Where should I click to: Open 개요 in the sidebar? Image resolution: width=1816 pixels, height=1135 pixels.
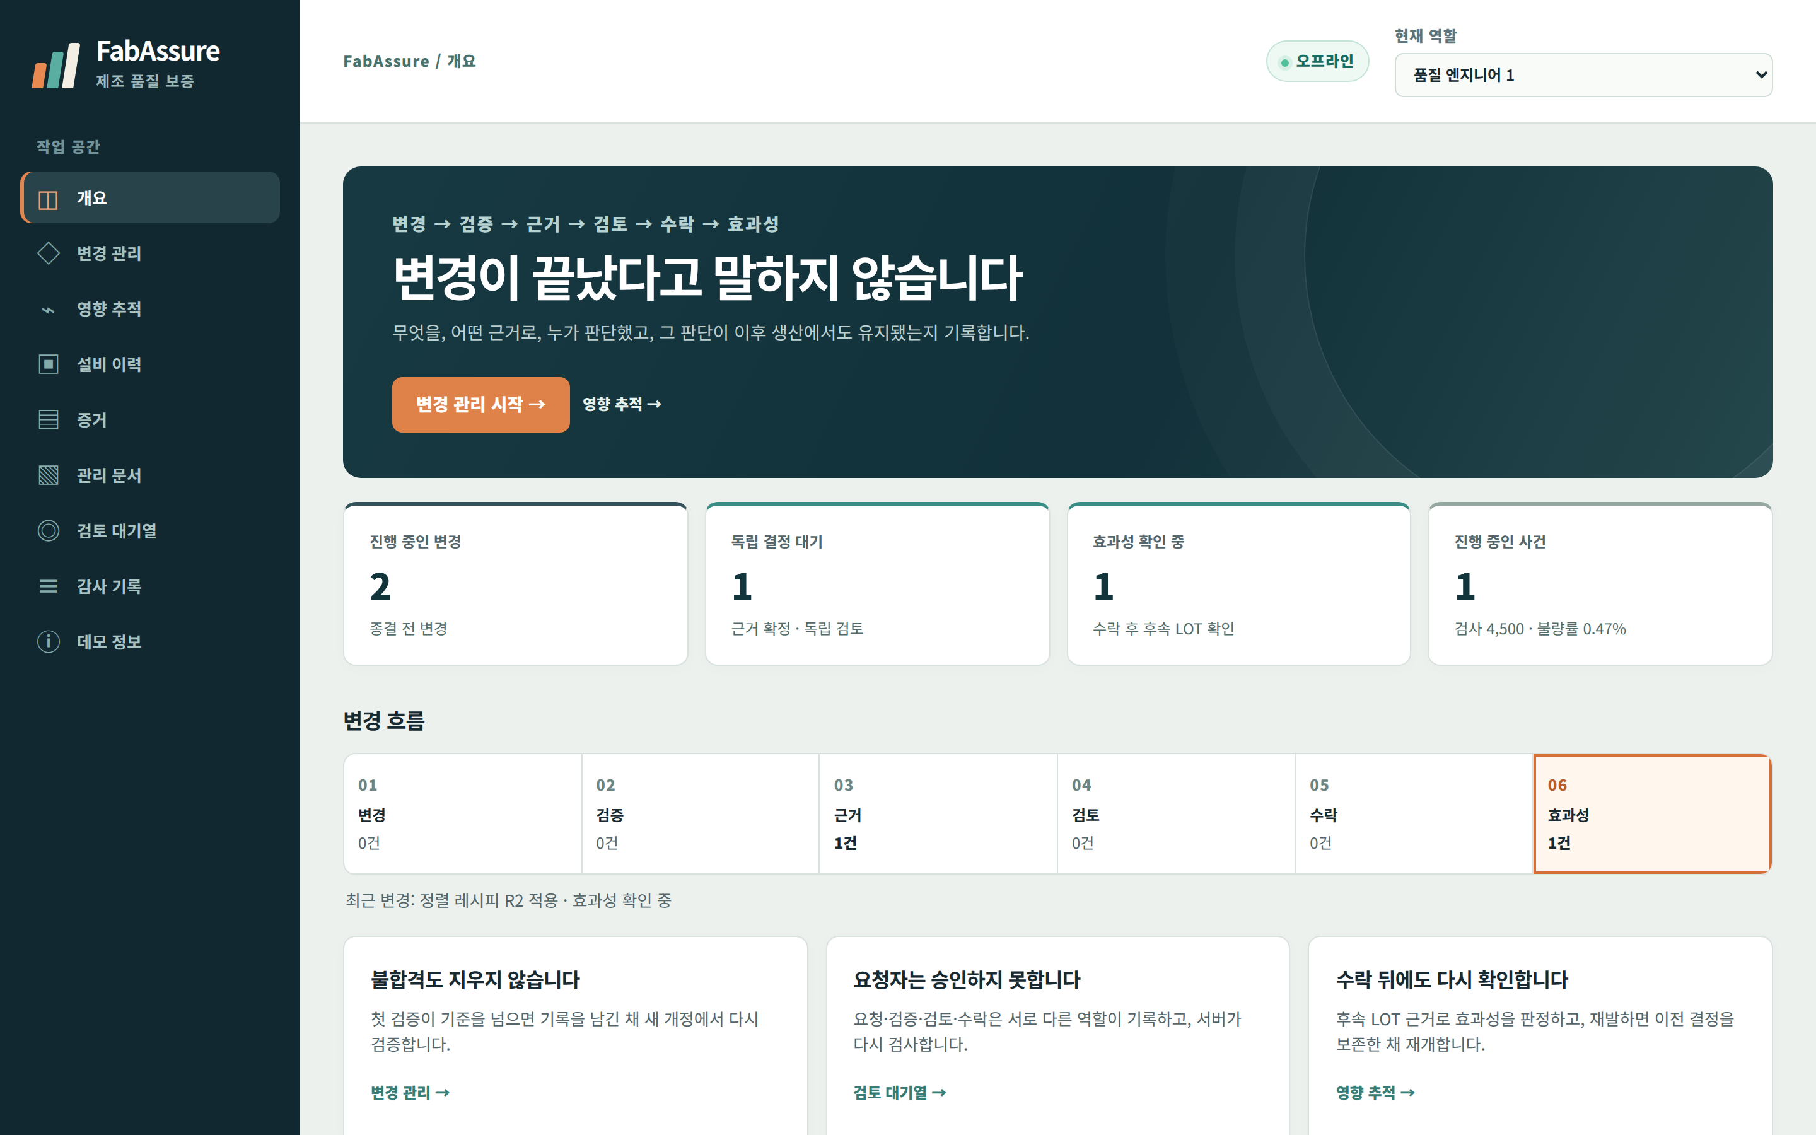[x=150, y=198]
